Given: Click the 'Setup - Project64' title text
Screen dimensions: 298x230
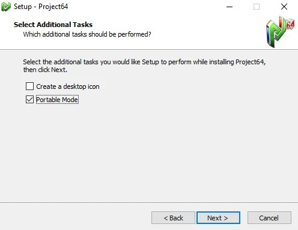Looking at the screenshot, I should [x=41, y=7].
